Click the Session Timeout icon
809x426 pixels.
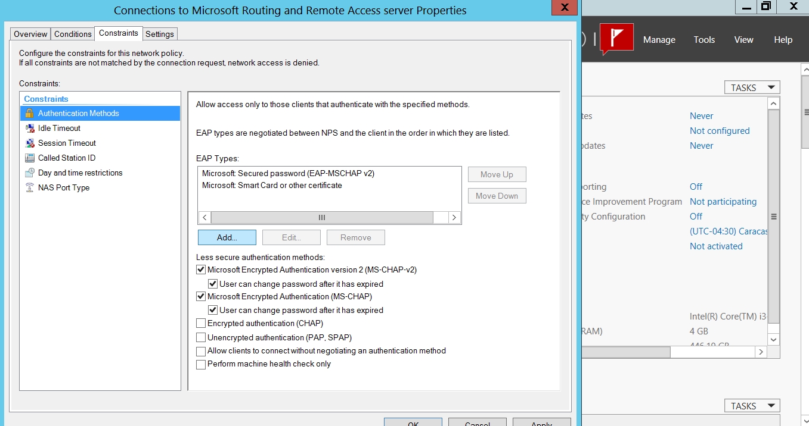29,143
